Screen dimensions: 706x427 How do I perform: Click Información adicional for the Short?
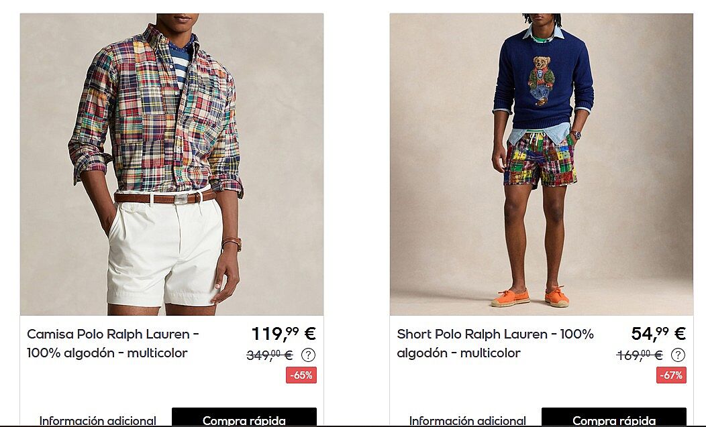pos(467,421)
